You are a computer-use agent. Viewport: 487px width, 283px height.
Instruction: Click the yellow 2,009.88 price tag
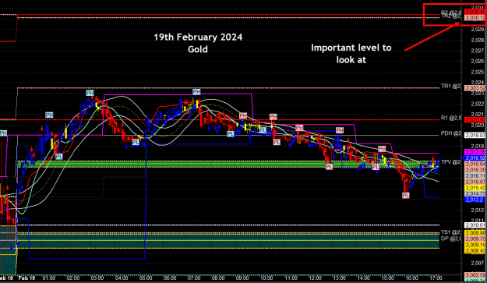[x=475, y=233]
